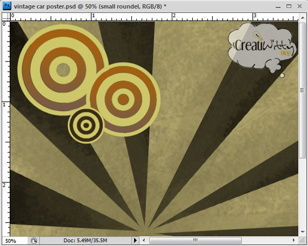Minimize the vintage car poster document window
308x246 pixels.
tap(278, 7)
